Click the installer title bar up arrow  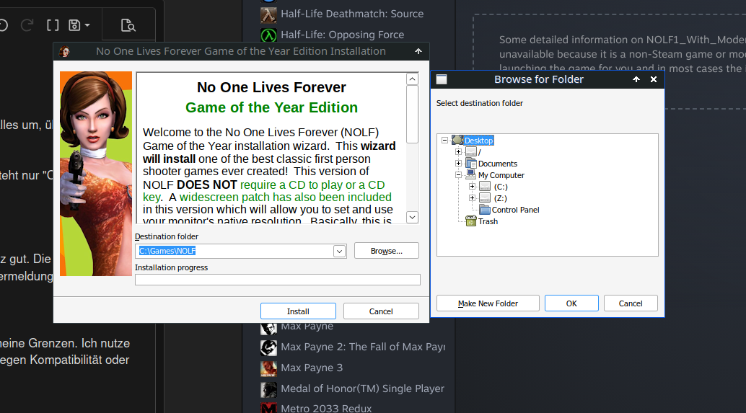[x=418, y=51]
